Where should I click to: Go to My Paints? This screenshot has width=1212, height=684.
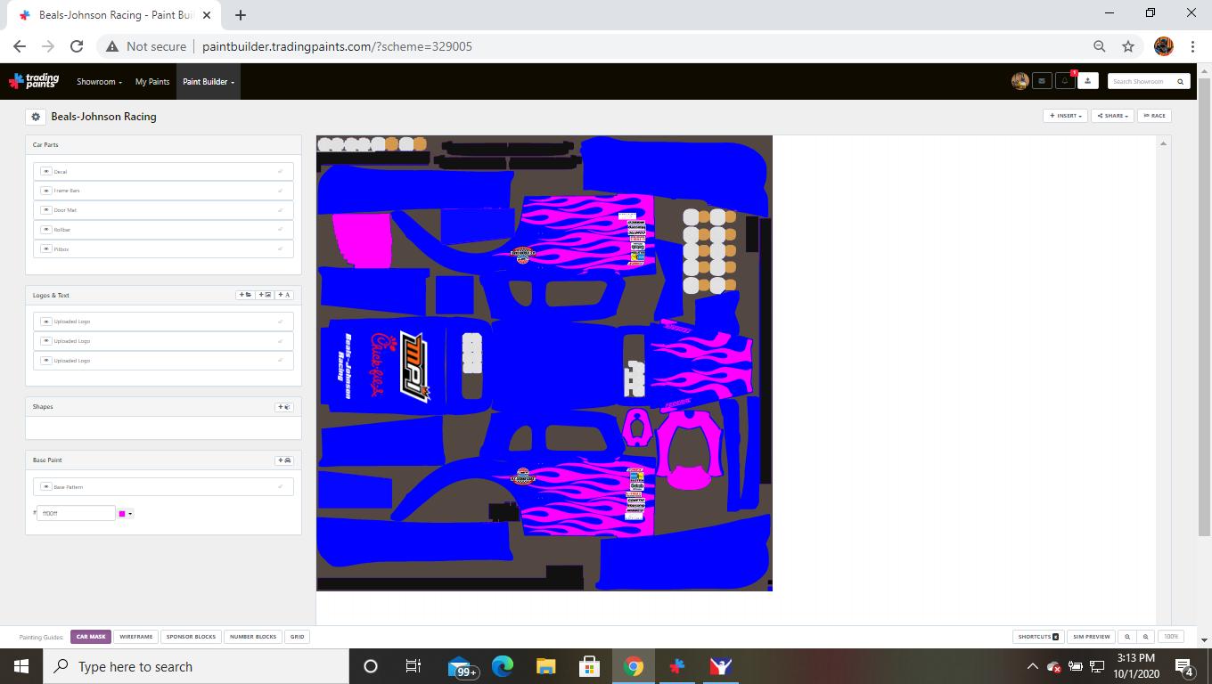tap(152, 82)
